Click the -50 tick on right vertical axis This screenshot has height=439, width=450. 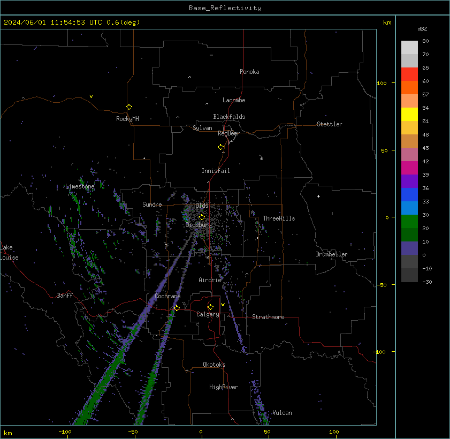point(382,285)
